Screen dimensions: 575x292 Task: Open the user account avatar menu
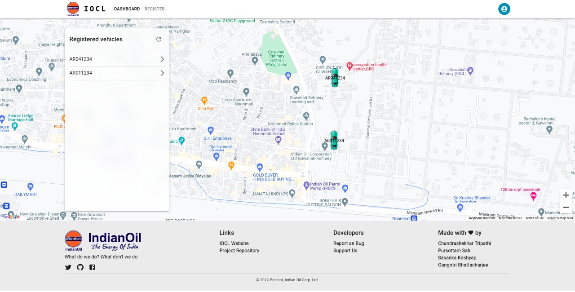[504, 9]
